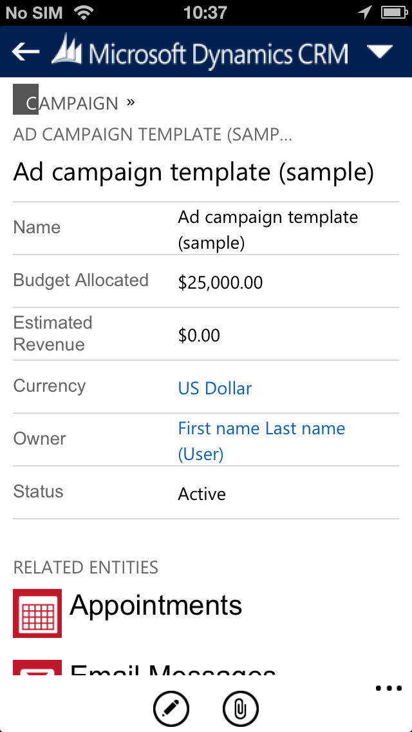Open the Appointments related entity
Screen dimensions: 412x732
click(x=156, y=605)
